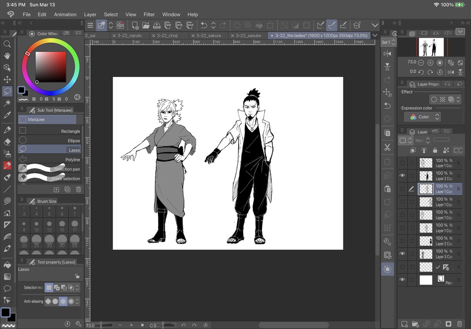
Task: Export as png icon
Action: pyautogui.click(x=179, y=25)
